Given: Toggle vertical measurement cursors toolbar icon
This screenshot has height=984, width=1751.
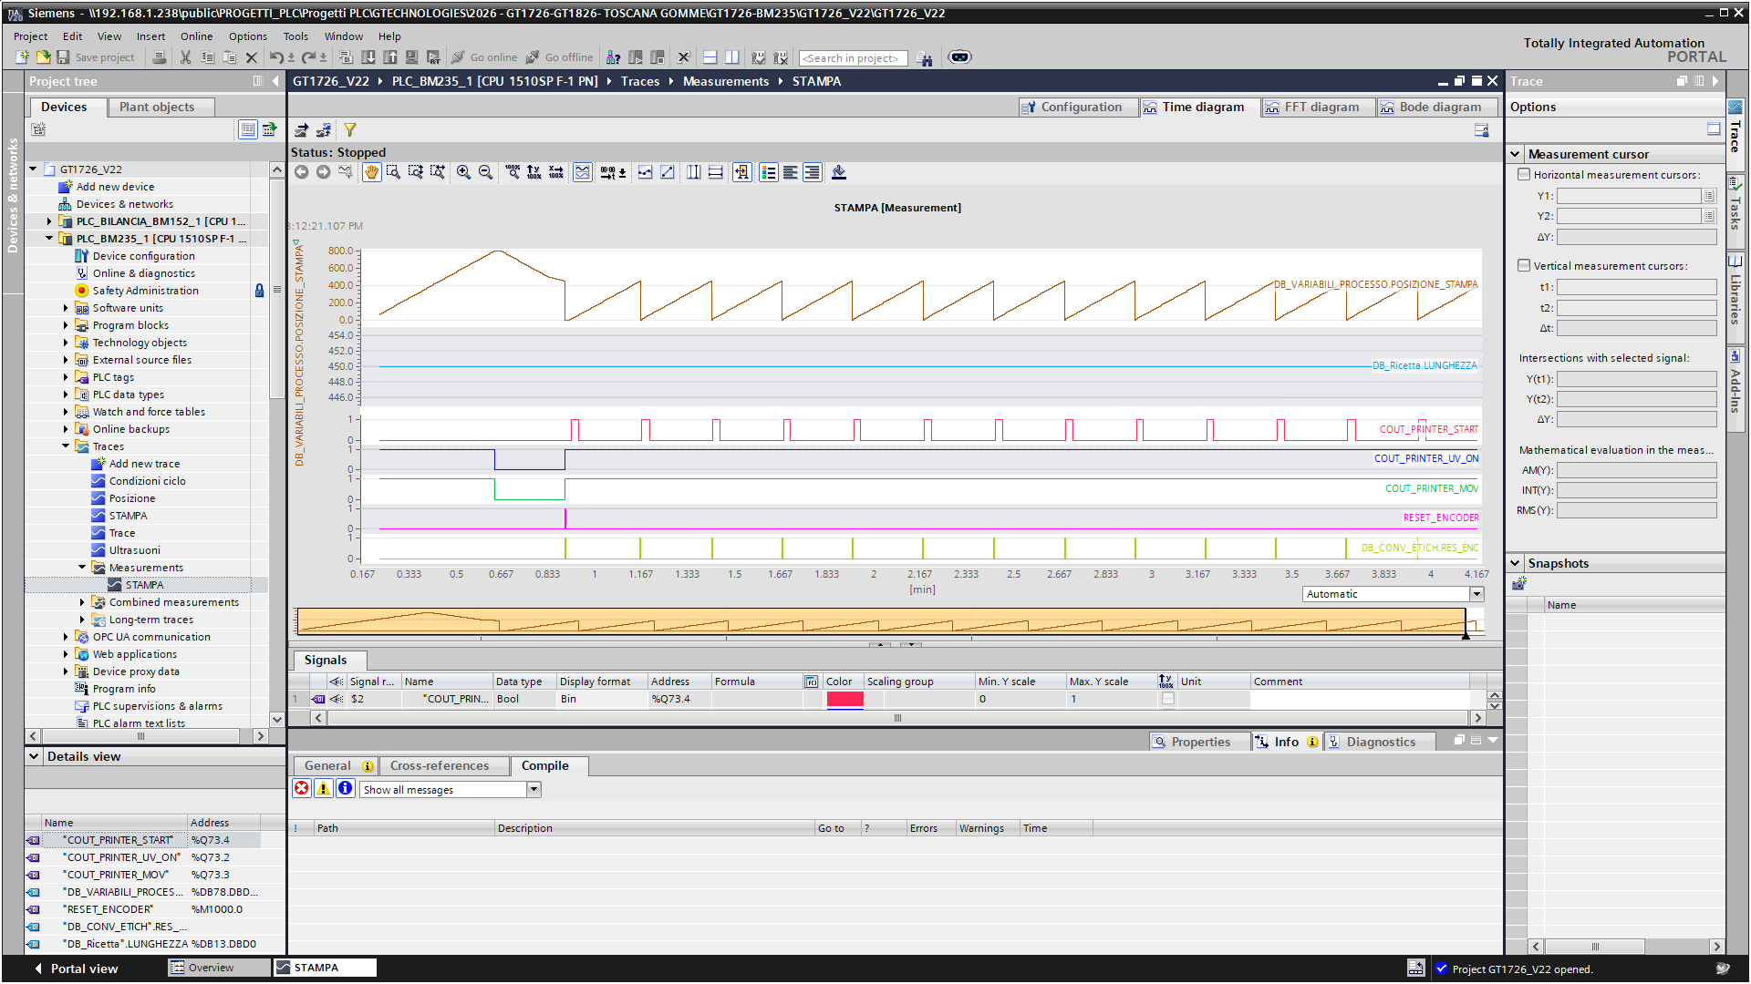Looking at the screenshot, I should [694, 172].
